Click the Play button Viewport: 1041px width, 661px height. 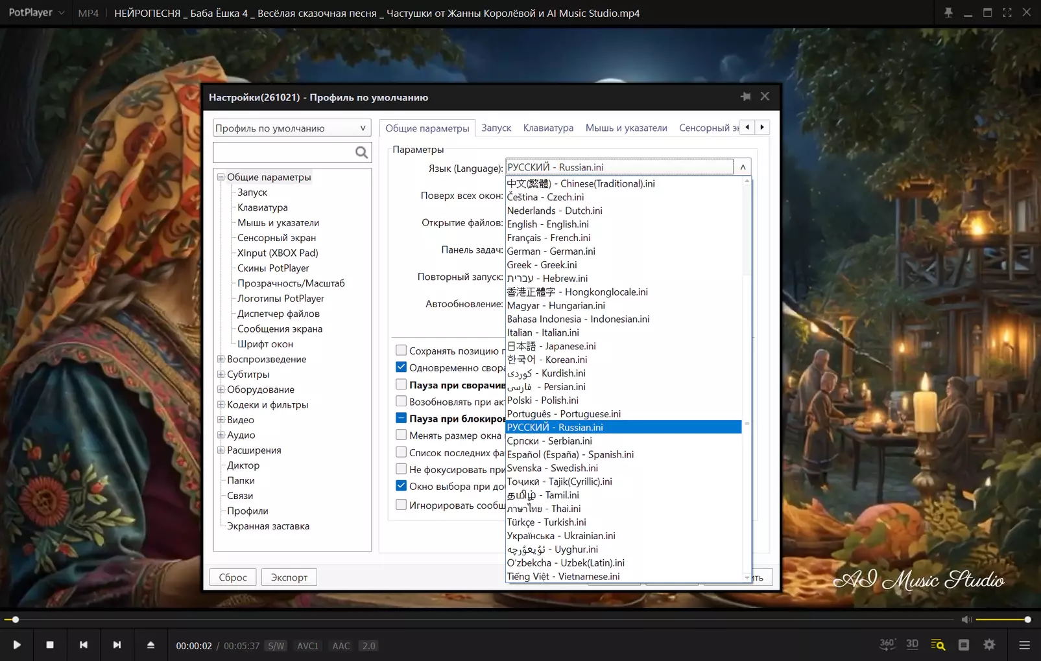tap(17, 645)
